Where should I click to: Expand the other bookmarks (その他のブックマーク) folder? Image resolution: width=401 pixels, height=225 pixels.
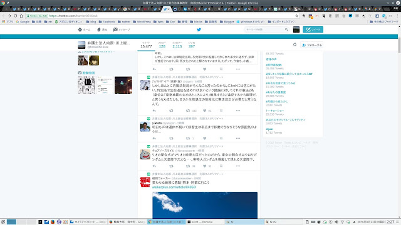[384, 22]
